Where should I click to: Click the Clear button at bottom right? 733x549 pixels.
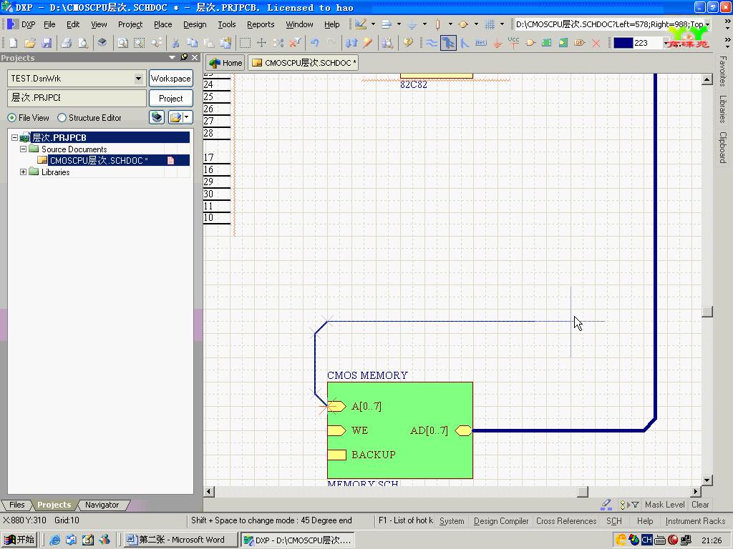tap(700, 505)
